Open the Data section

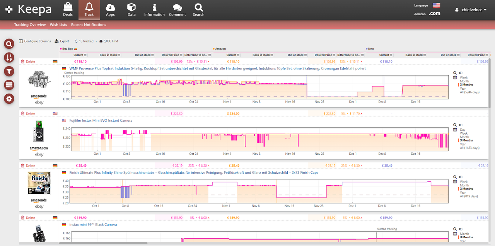(x=131, y=9)
